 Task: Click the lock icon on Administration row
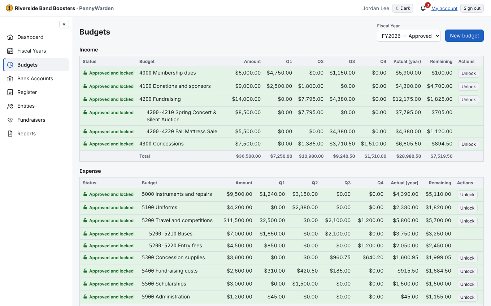click(85, 297)
